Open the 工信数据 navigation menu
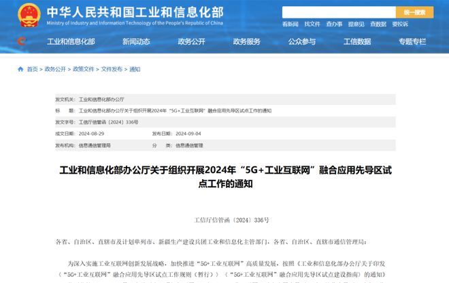449x283 pixels. click(357, 41)
